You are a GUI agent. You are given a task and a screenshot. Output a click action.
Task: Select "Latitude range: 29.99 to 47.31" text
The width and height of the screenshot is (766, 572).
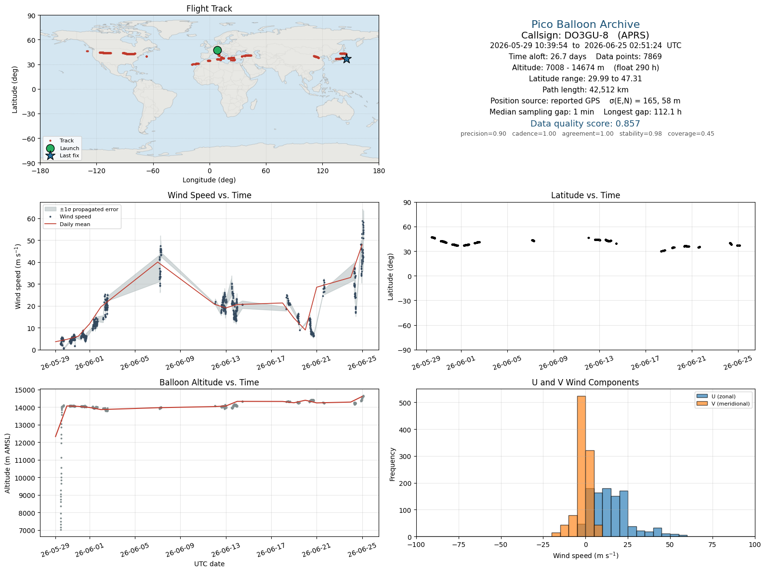585,79
